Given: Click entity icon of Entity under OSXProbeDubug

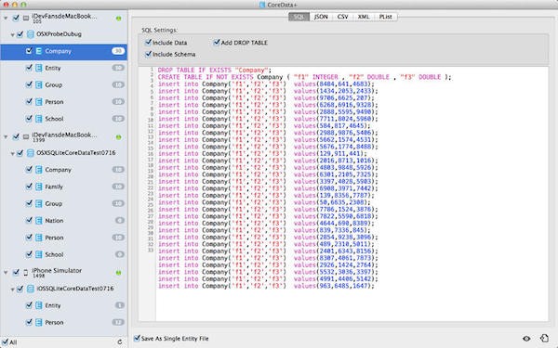Looking at the screenshot, I should pos(39,68).
